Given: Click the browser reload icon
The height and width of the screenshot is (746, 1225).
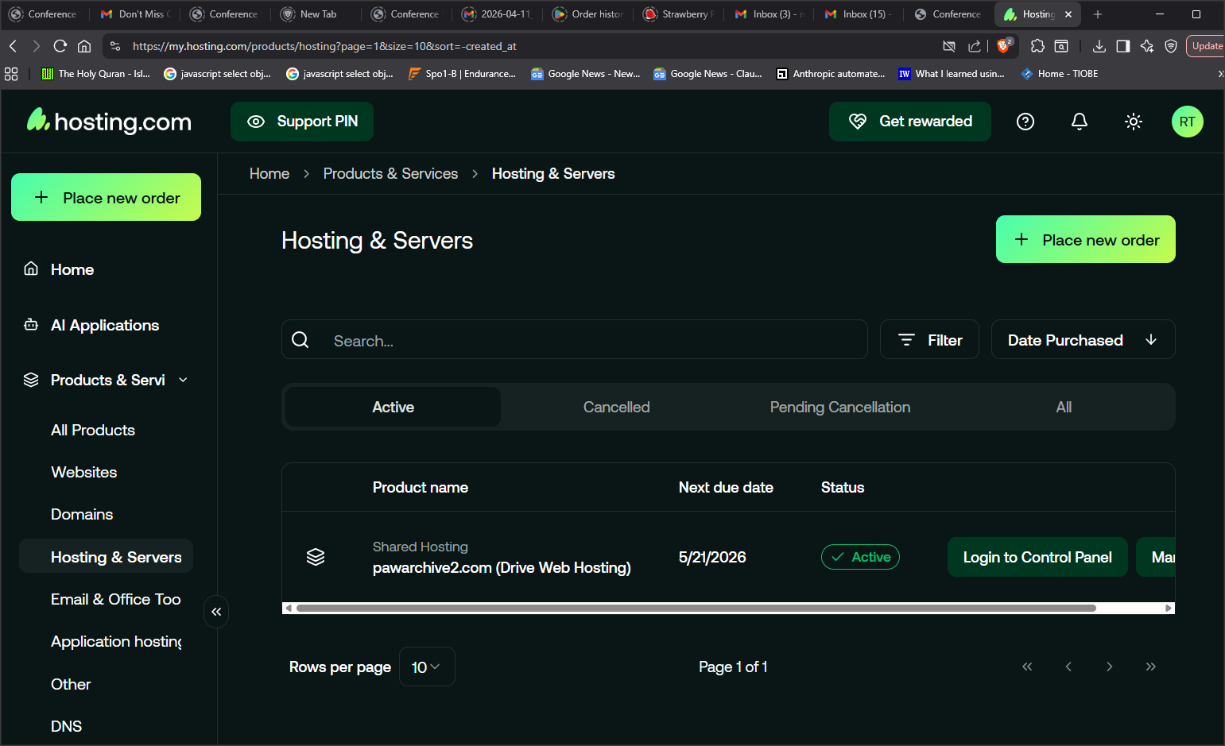Looking at the screenshot, I should point(60,46).
